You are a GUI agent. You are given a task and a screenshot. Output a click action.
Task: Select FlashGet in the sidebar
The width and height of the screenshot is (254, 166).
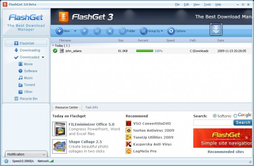click(26, 43)
